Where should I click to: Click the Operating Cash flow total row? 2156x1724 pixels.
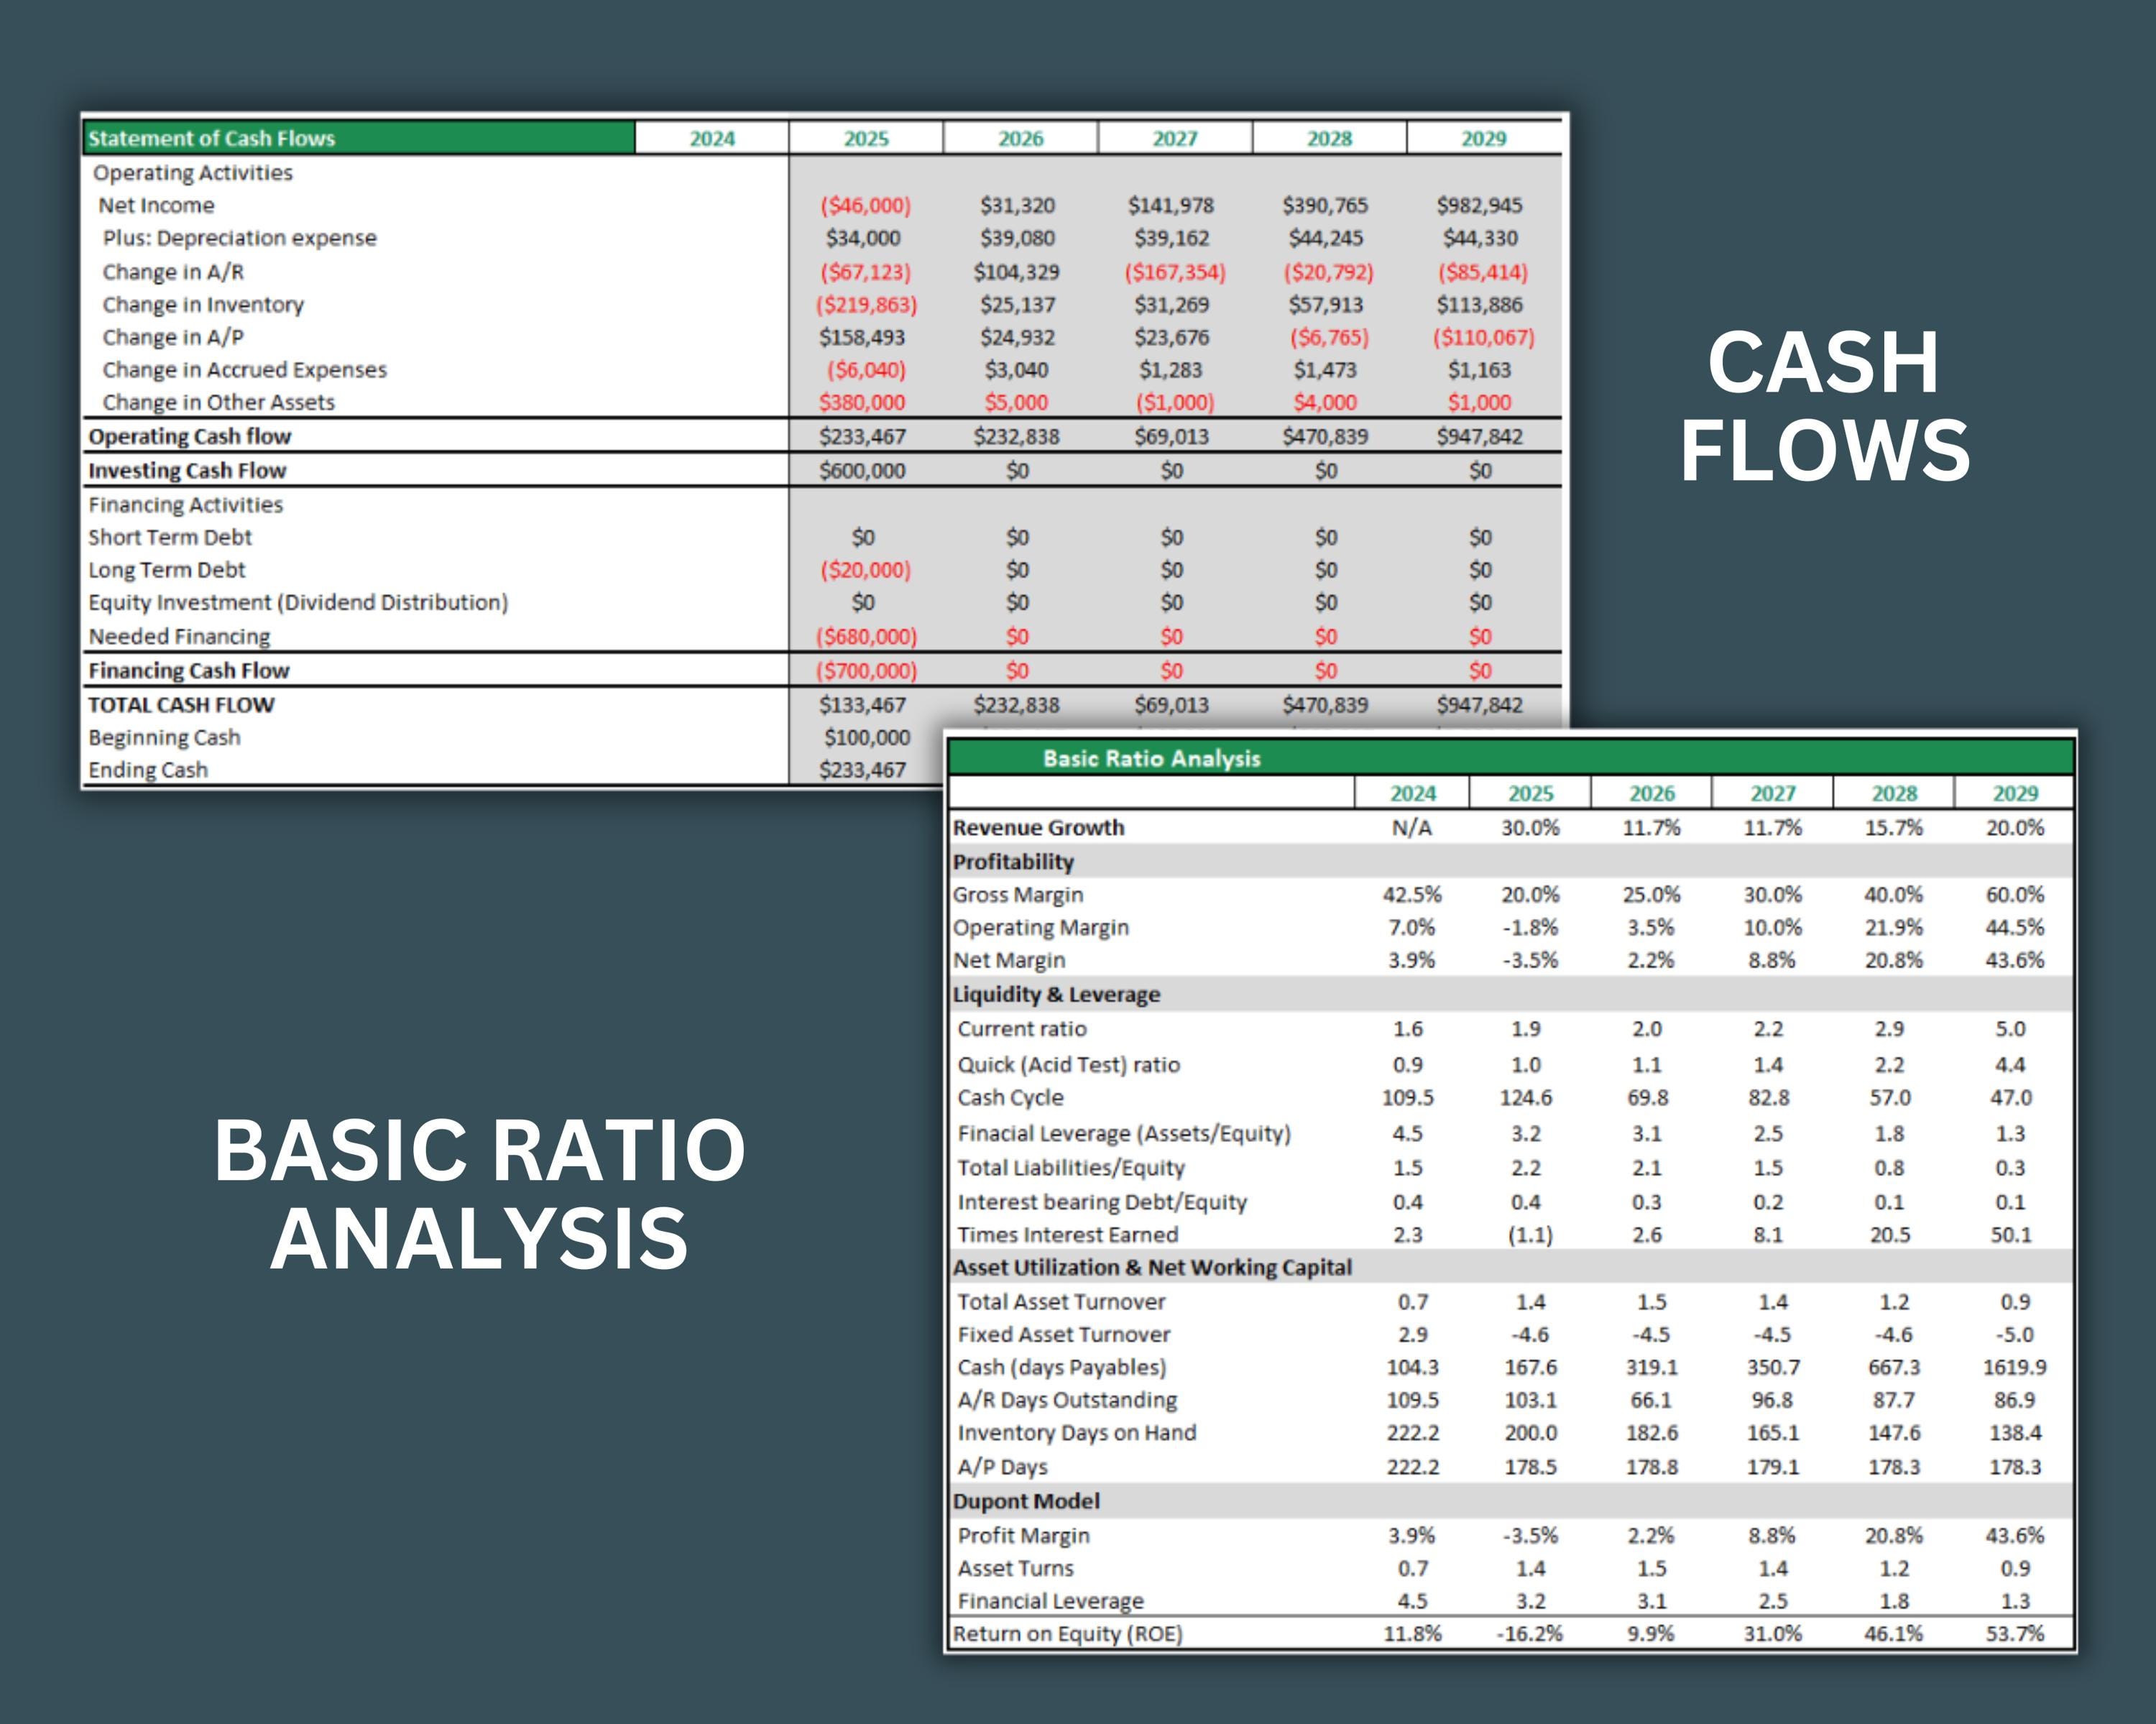[x=189, y=436]
